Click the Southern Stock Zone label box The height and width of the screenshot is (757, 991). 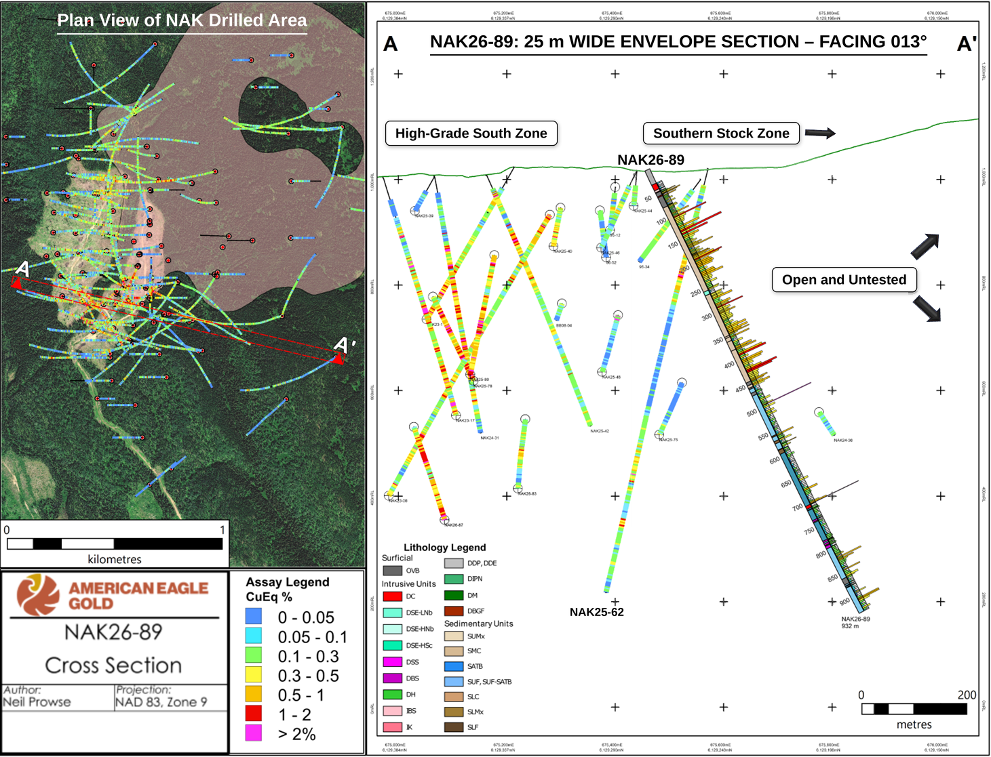(721, 134)
